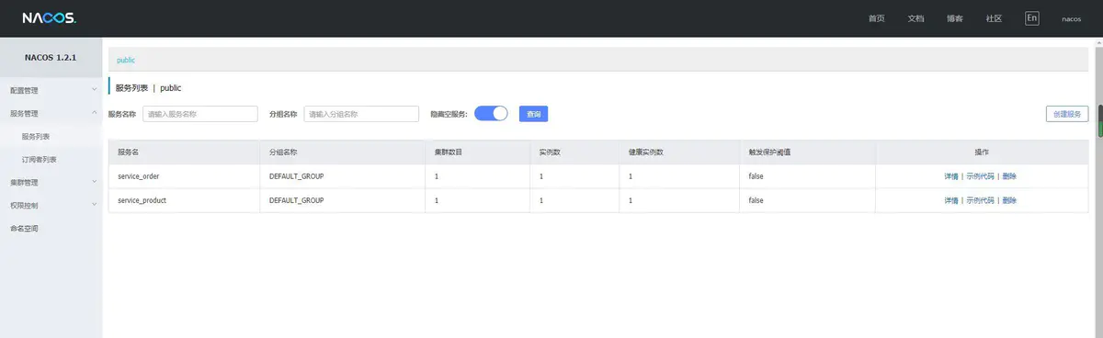Open the 命名空间 menu item

point(51,228)
